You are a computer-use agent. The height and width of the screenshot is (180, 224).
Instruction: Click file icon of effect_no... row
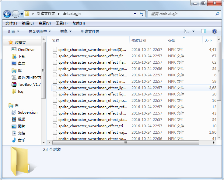click(55, 101)
